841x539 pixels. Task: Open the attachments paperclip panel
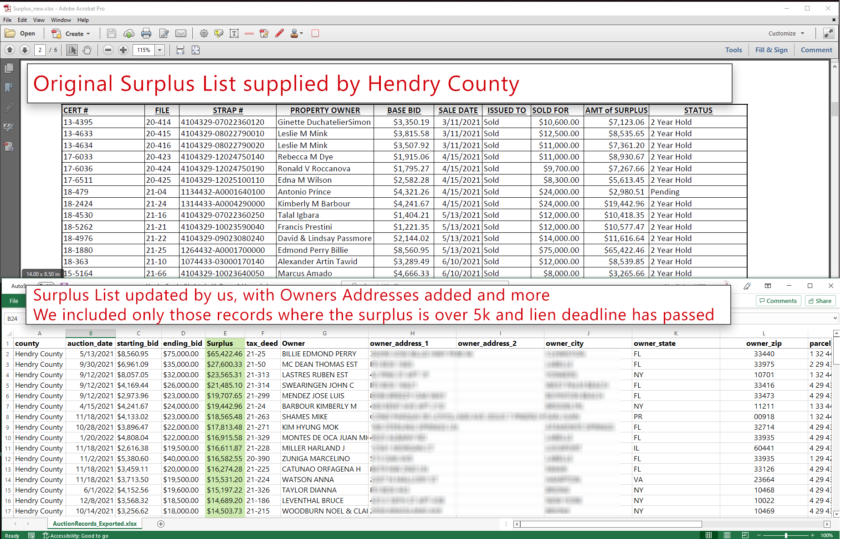(9, 108)
